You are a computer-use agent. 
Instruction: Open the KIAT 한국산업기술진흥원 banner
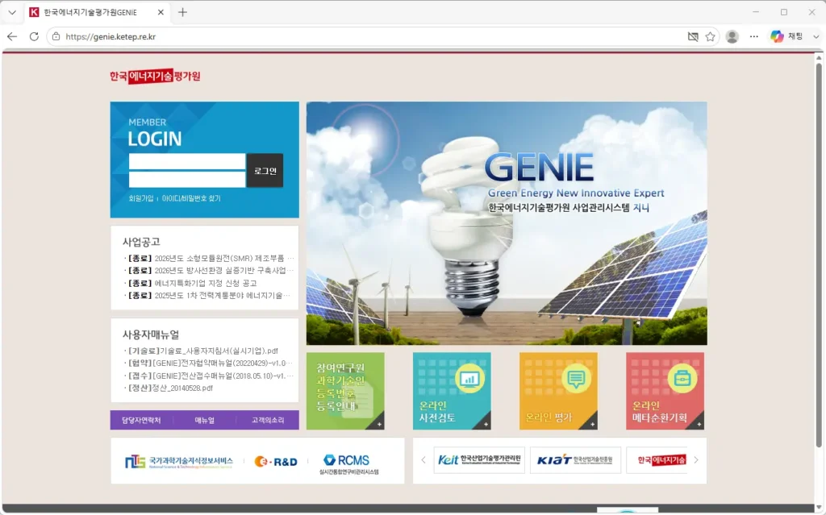pyautogui.click(x=575, y=460)
